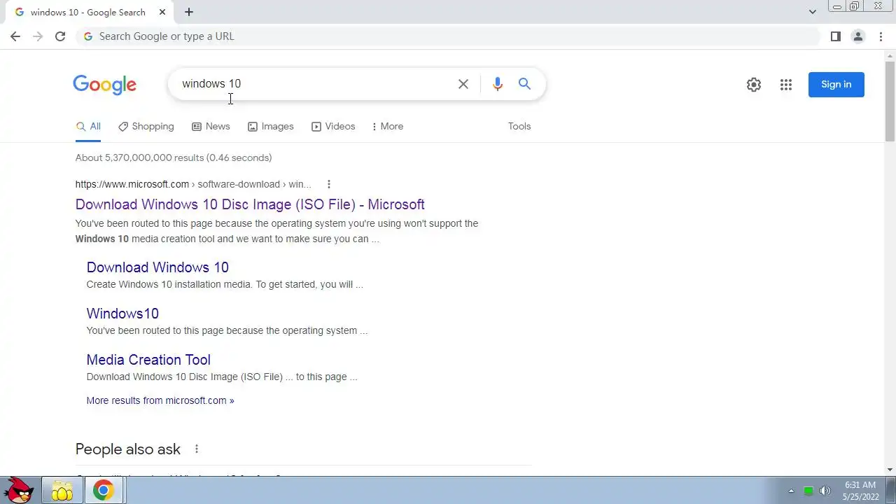
Task: Show hidden system tray icons
Action: pos(791,491)
